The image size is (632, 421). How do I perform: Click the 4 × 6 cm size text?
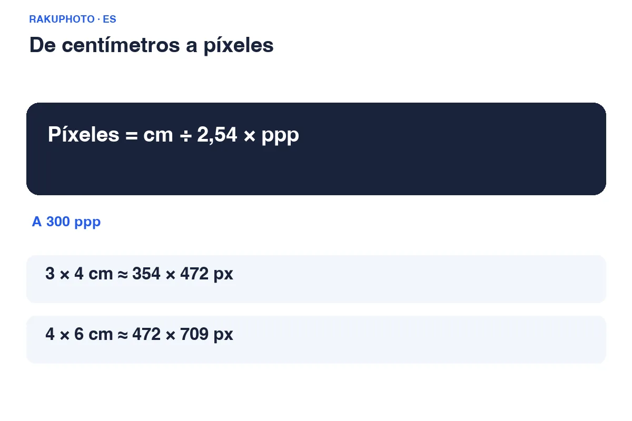pos(79,335)
